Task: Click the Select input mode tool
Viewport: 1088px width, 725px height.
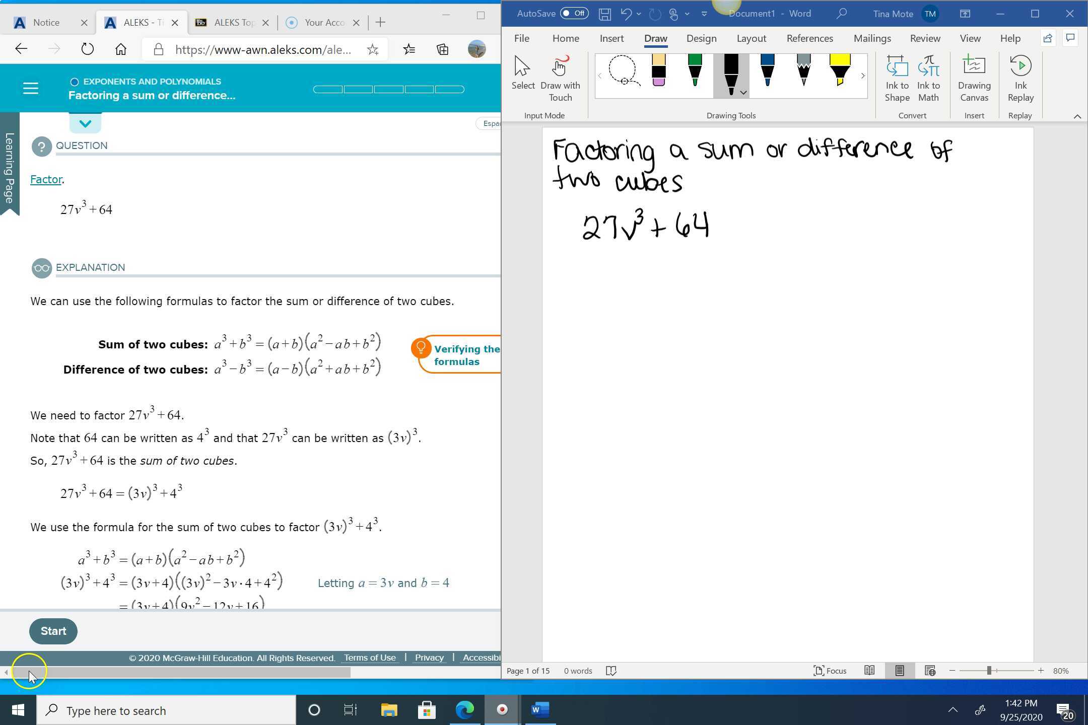Action: 523,74
